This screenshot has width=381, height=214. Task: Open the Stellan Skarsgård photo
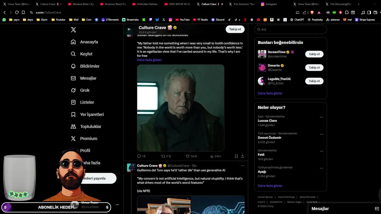pos(181,108)
